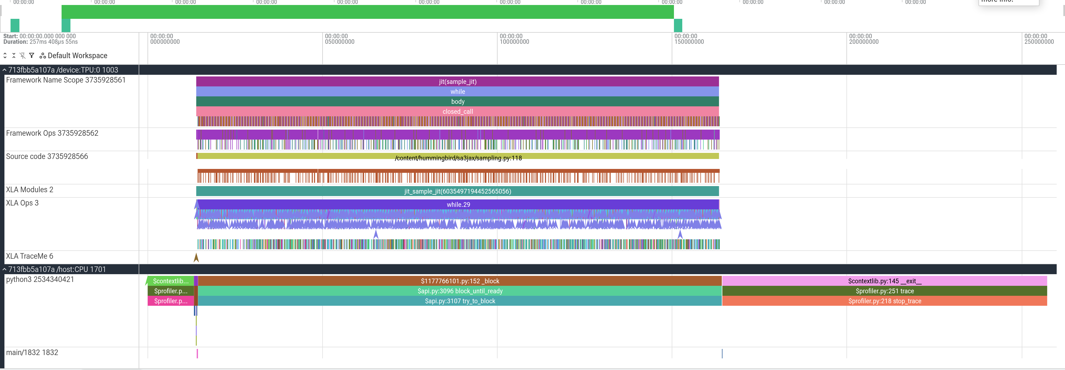Select the magenta truncated $profiler.p... slice
This screenshot has height=370, width=1065.
tap(171, 301)
